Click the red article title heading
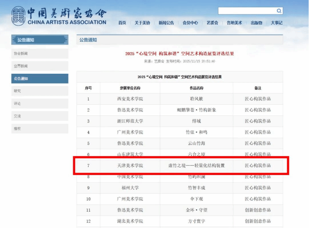Image resolution: width=309 pixels, height=228 pixels. pyautogui.click(x=179, y=54)
